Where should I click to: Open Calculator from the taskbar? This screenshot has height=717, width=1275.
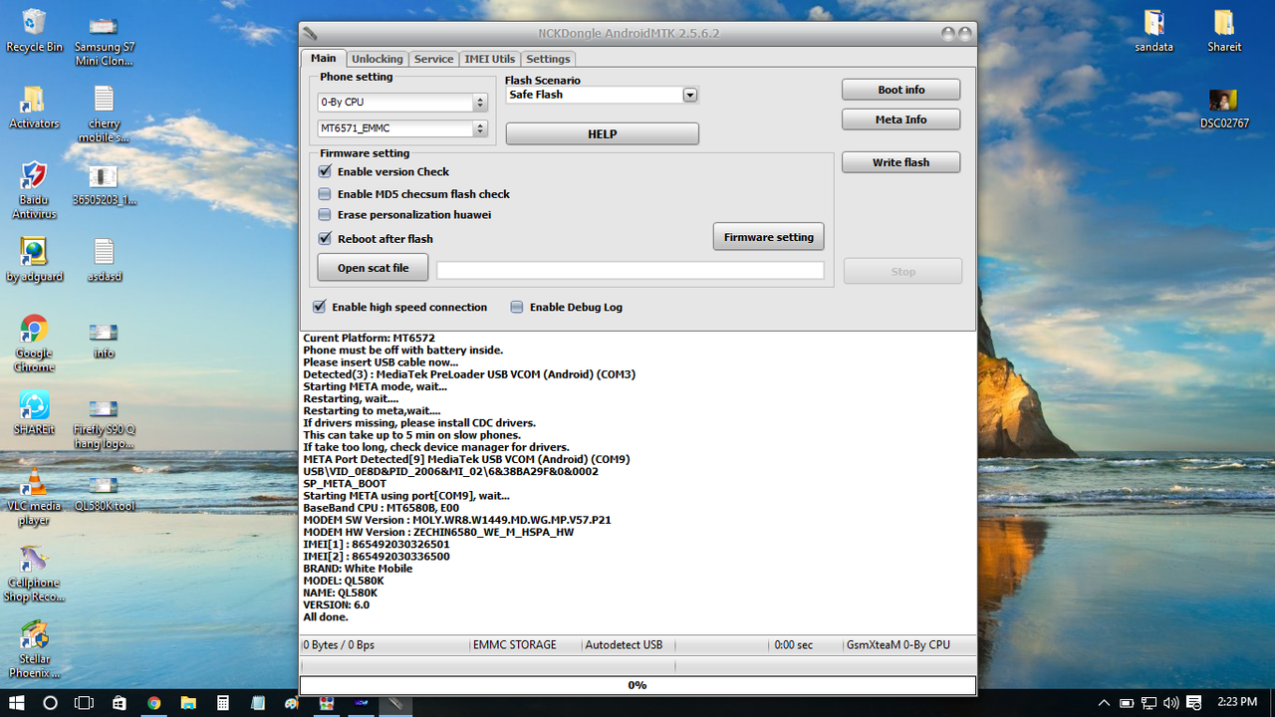[223, 703]
